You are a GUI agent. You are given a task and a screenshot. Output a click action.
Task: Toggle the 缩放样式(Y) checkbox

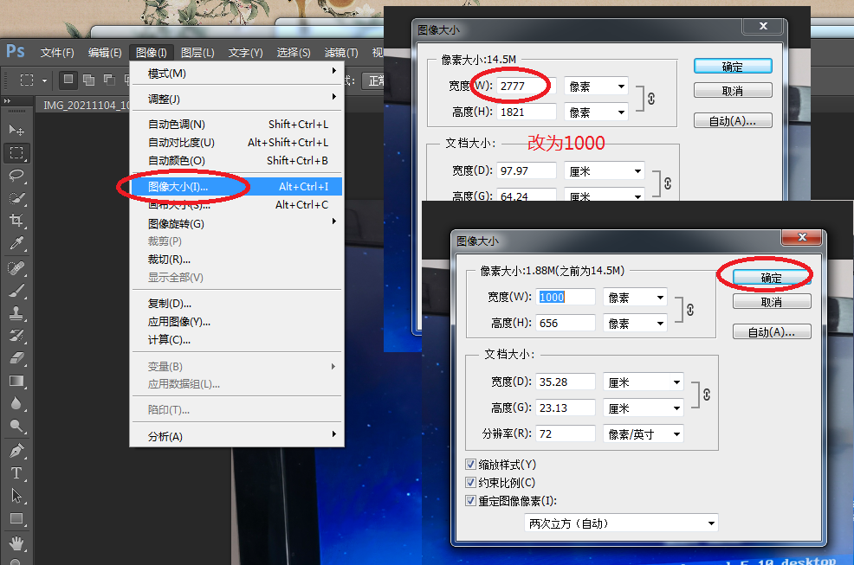tap(470, 465)
